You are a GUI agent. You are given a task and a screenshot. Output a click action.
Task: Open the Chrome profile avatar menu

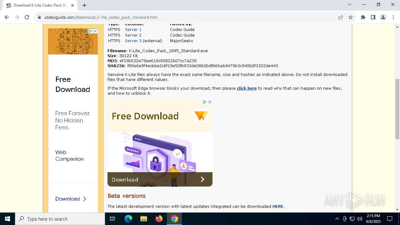pos(383,17)
